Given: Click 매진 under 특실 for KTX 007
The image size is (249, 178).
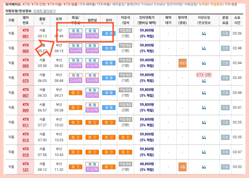Looking at the screenshot, I should tap(75, 93).
